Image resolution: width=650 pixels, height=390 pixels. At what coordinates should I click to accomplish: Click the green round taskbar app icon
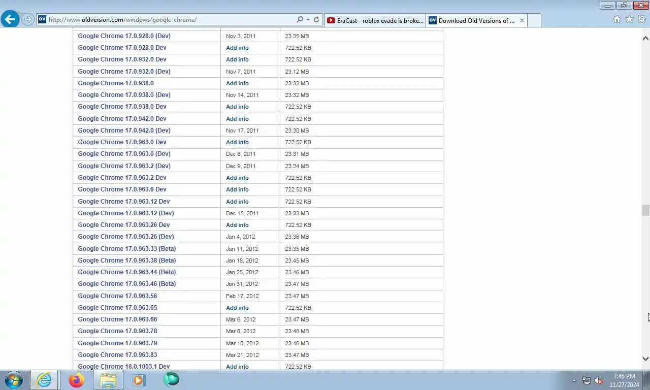click(171, 379)
